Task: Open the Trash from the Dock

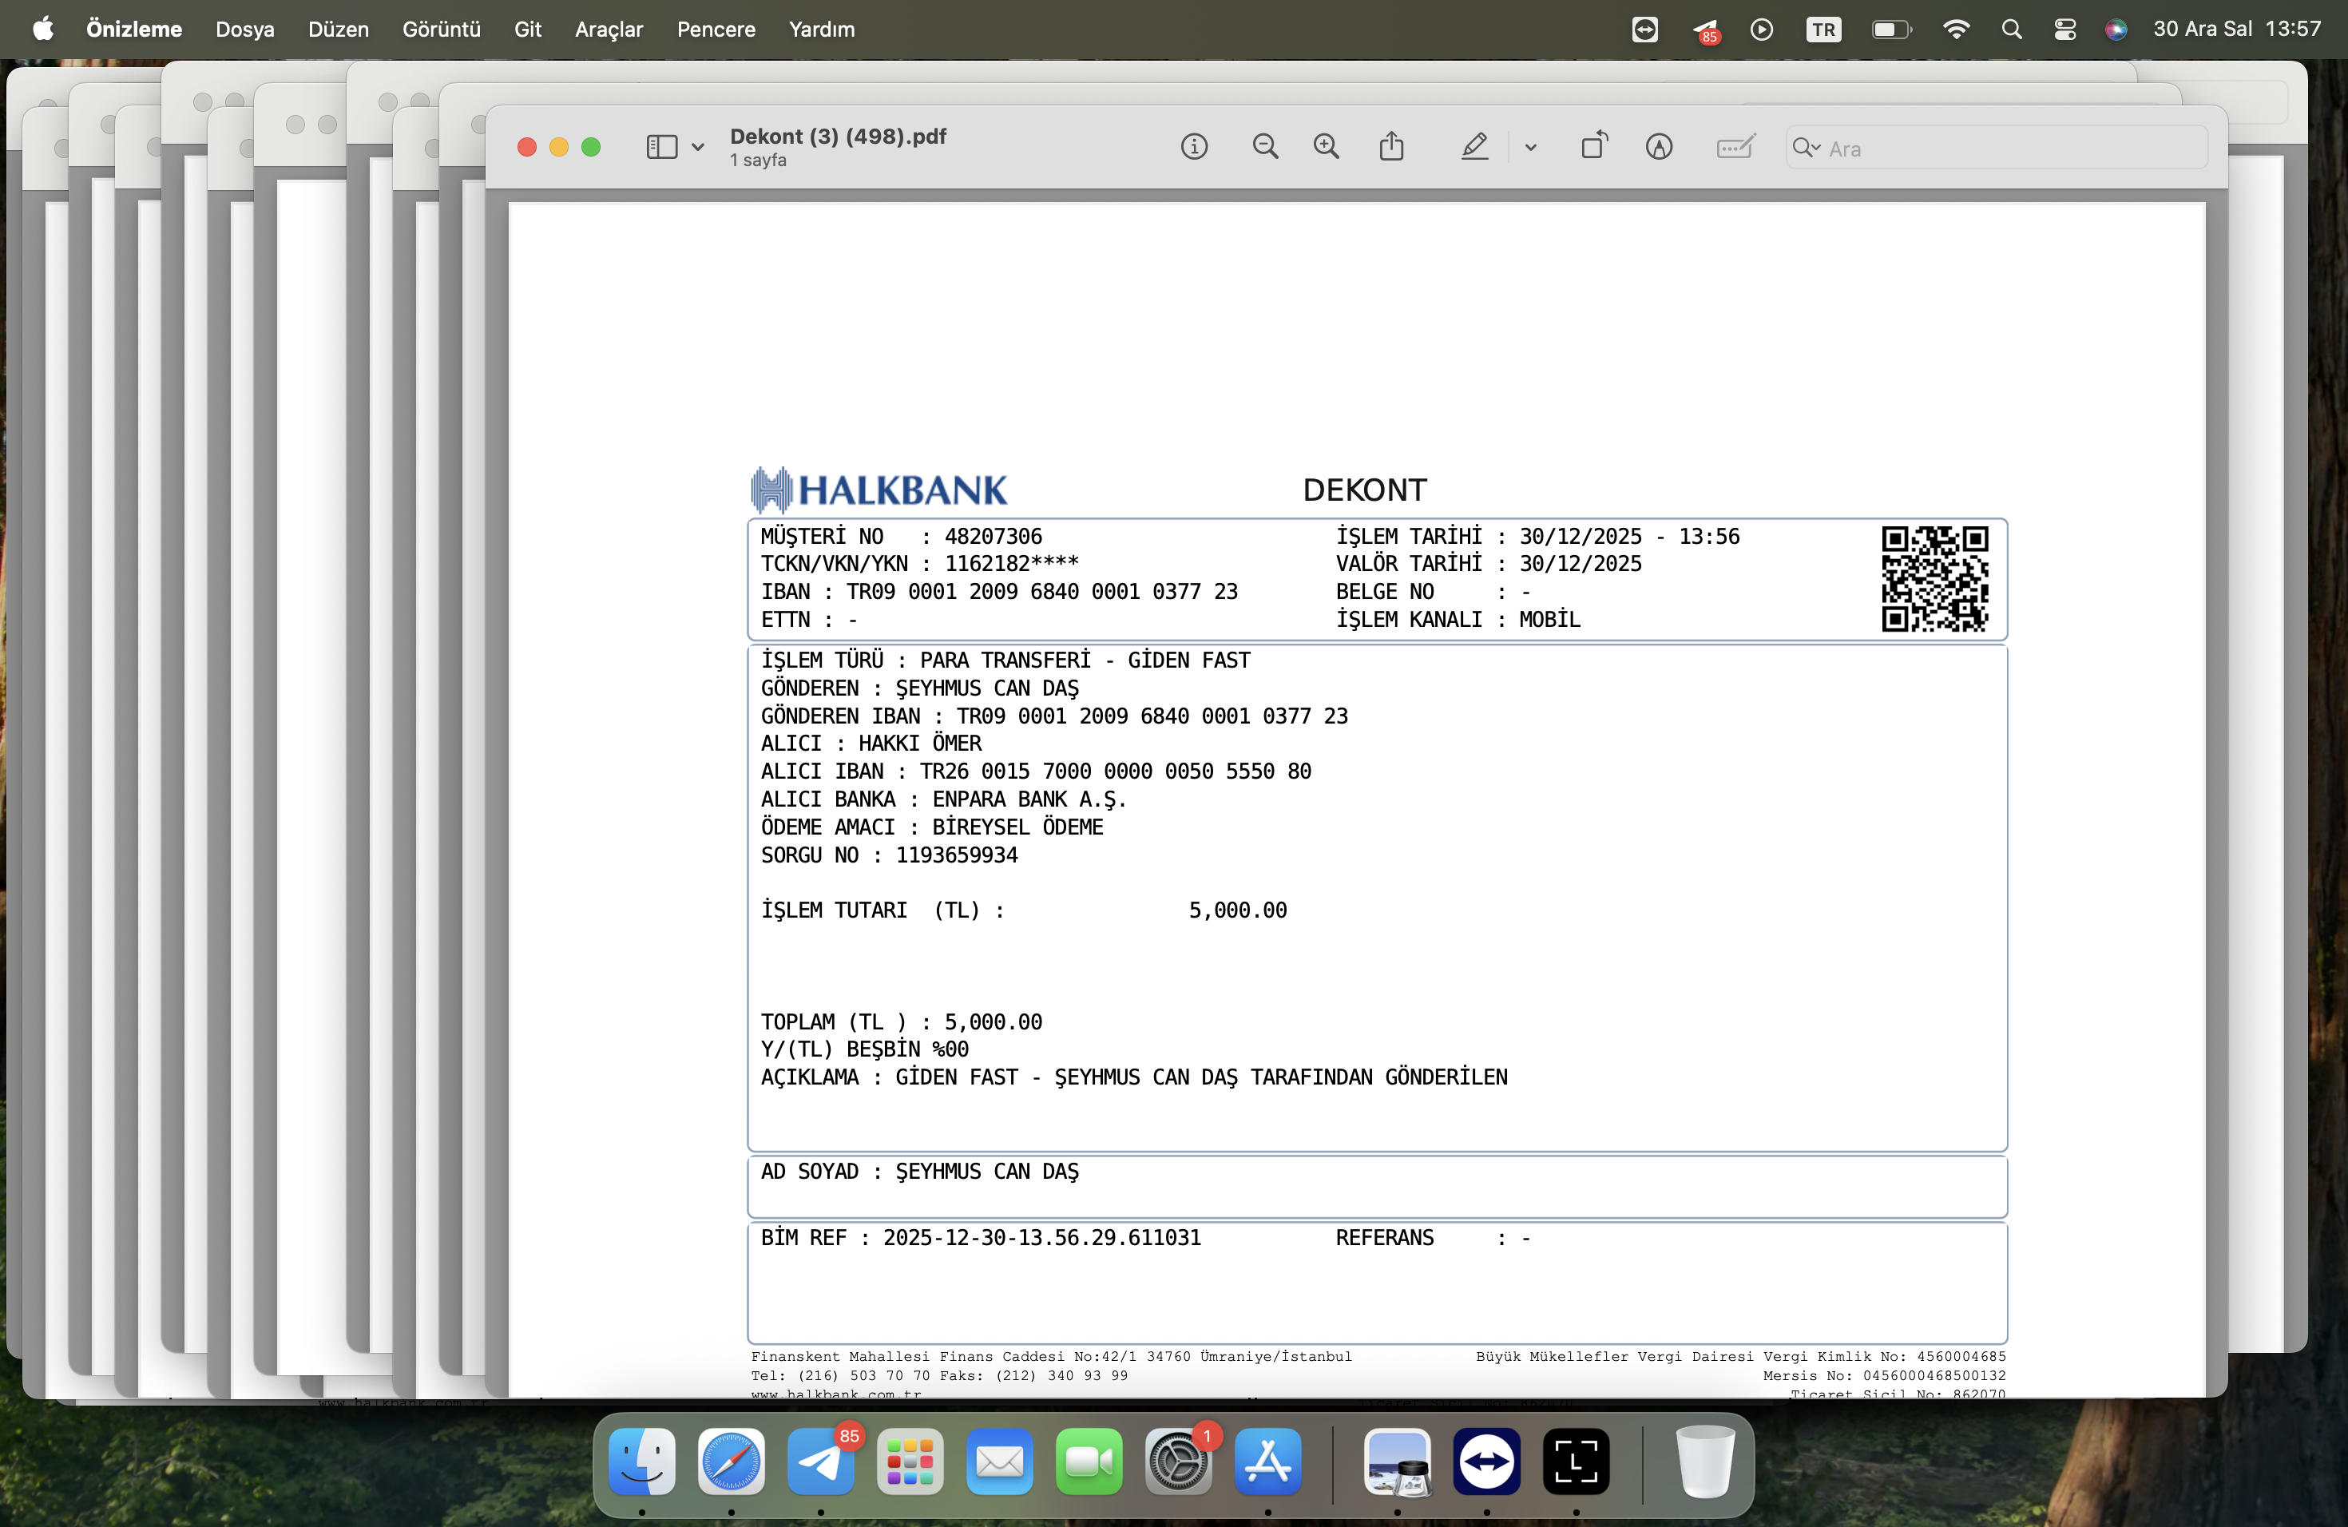Action: [1705, 1461]
